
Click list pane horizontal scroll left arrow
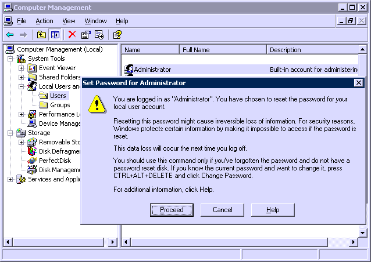(126, 242)
